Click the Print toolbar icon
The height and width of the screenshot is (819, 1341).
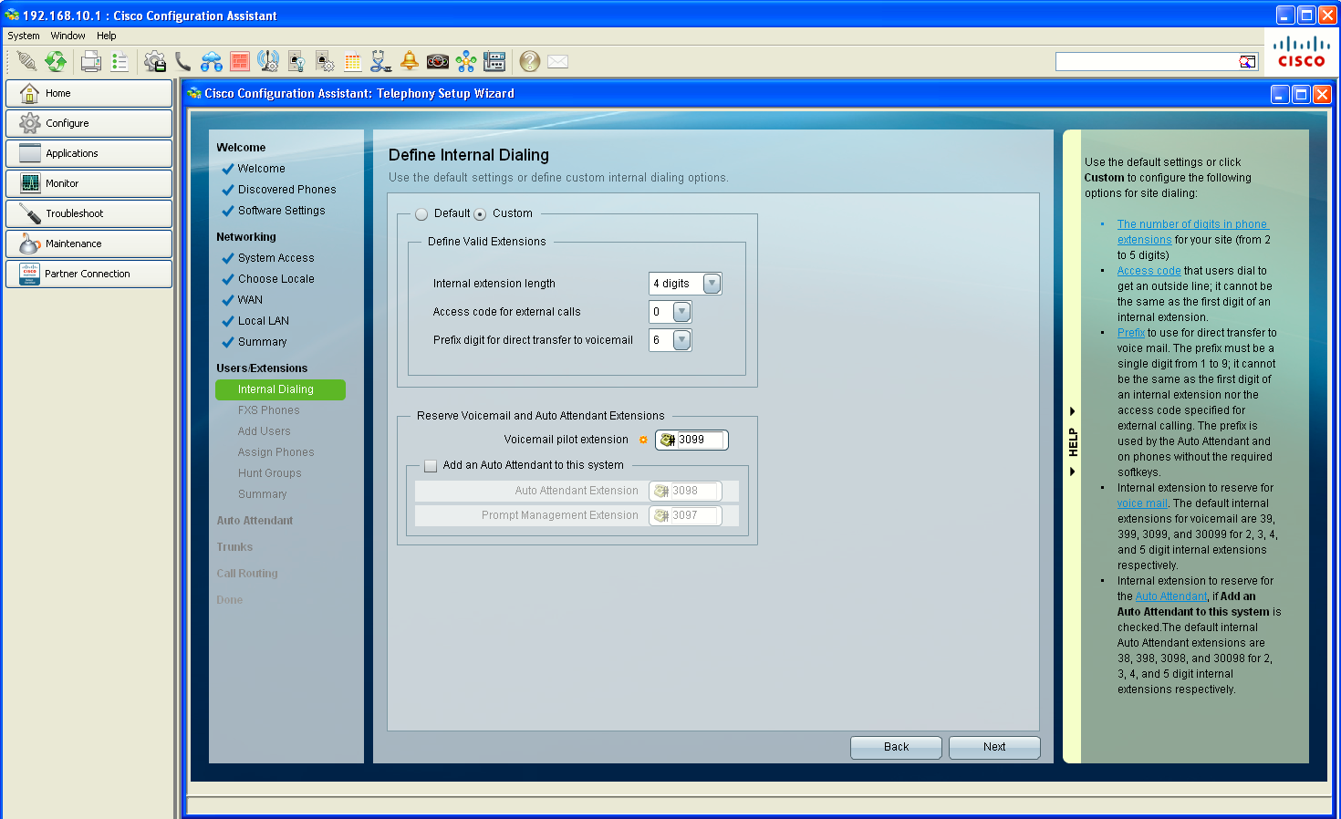[x=91, y=61]
